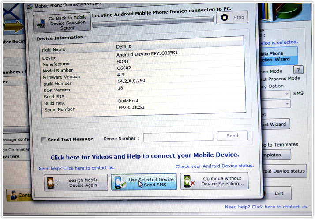The height and width of the screenshot is (219, 315).
Task: Click the black stop circle icon
Action: point(225,18)
